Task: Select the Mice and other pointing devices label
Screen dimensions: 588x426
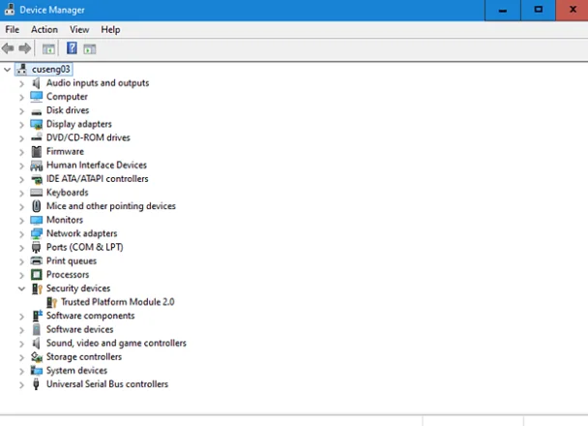Action: click(111, 206)
